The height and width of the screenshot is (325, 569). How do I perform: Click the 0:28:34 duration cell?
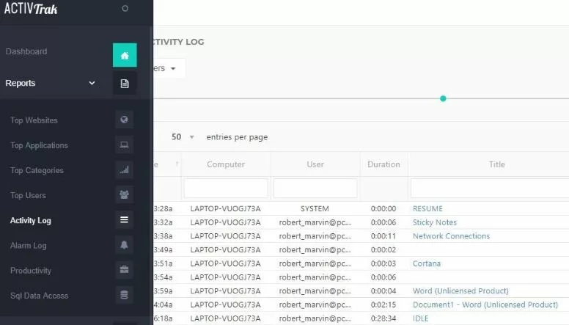(x=383, y=318)
